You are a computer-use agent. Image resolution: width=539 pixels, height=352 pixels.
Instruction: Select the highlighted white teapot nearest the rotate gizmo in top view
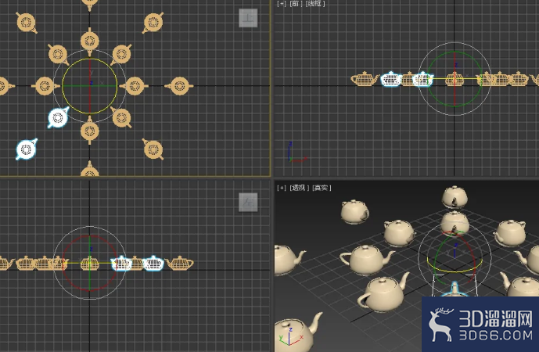click(x=58, y=117)
